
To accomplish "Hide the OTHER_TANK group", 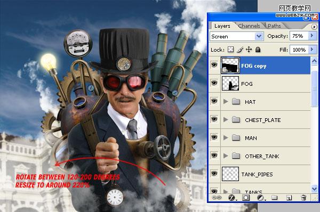I will tap(214, 156).
